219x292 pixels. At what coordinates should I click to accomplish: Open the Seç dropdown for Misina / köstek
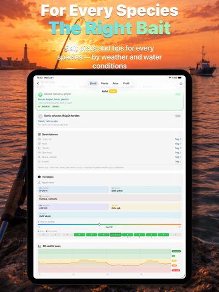coord(178,157)
